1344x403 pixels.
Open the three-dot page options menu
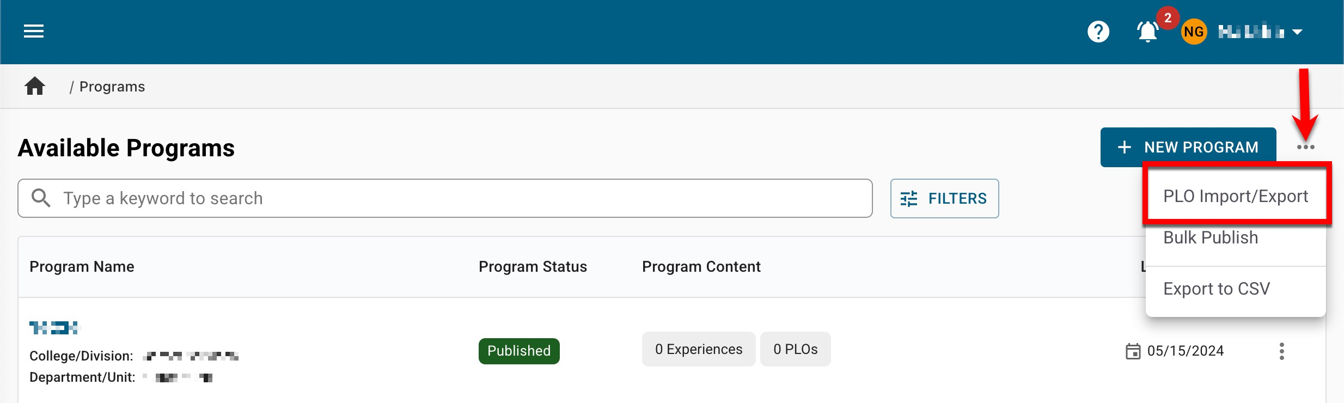[x=1305, y=147]
